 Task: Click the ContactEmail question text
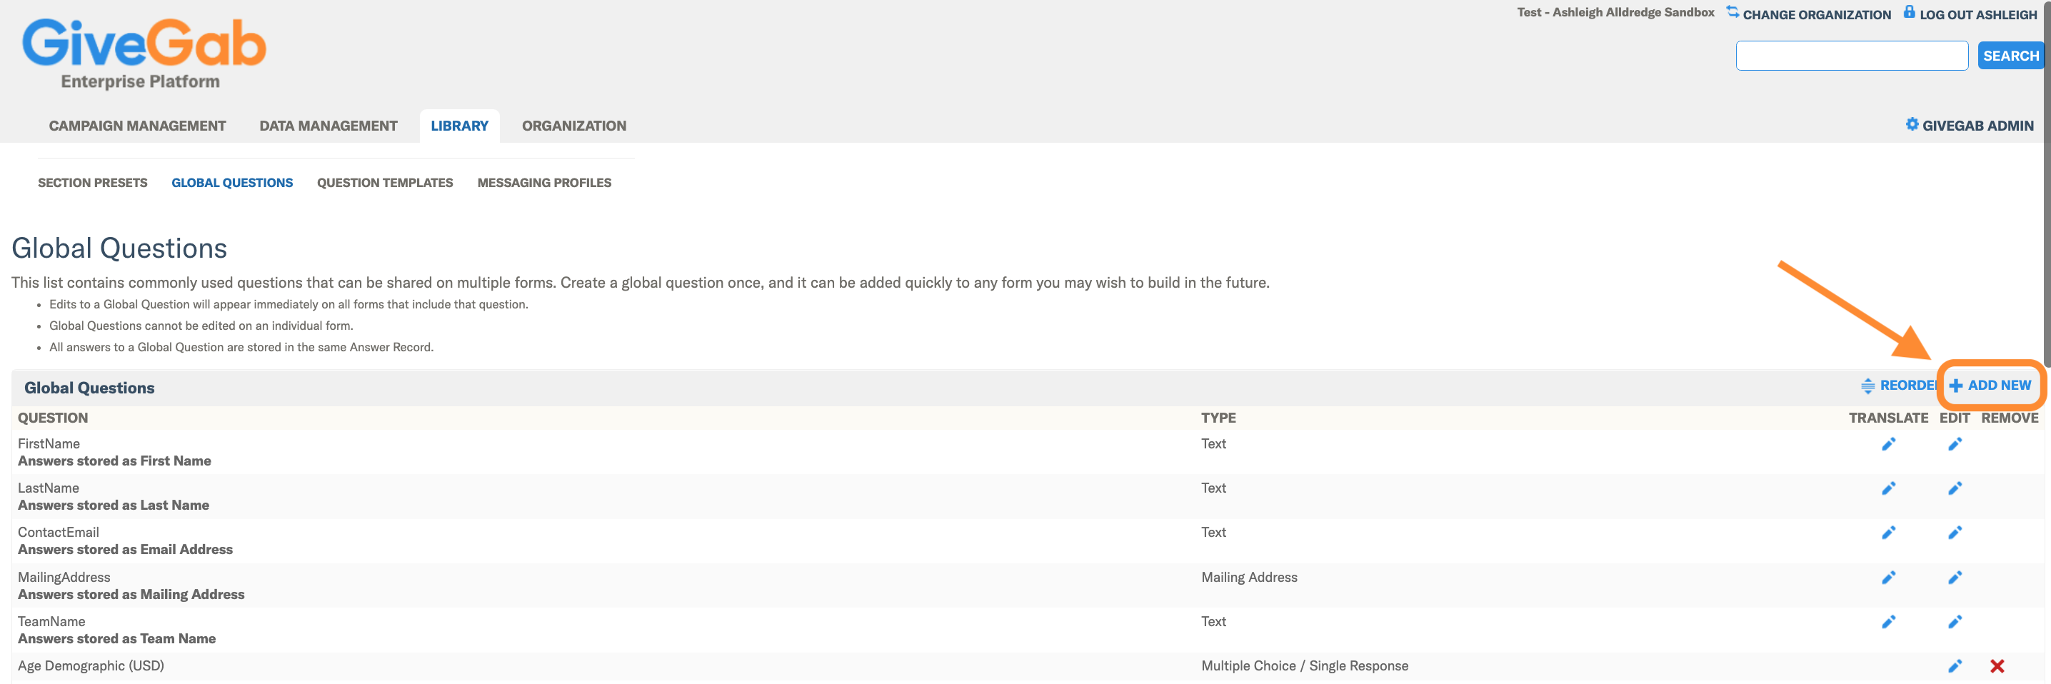(x=58, y=532)
